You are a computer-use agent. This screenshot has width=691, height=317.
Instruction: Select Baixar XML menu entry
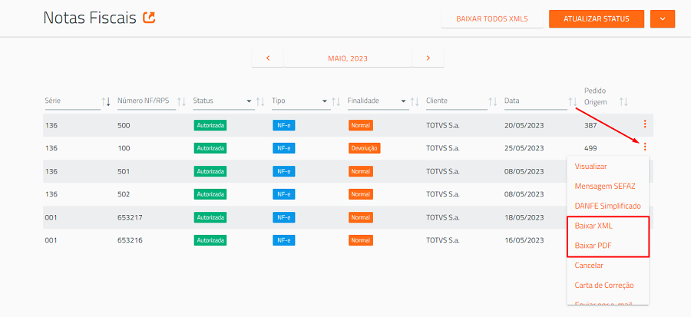tap(593, 226)
